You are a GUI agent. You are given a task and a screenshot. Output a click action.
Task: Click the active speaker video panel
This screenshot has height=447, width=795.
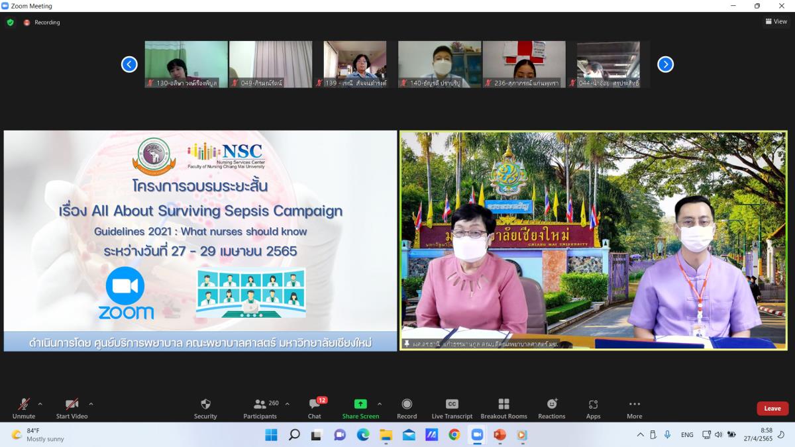594,240
